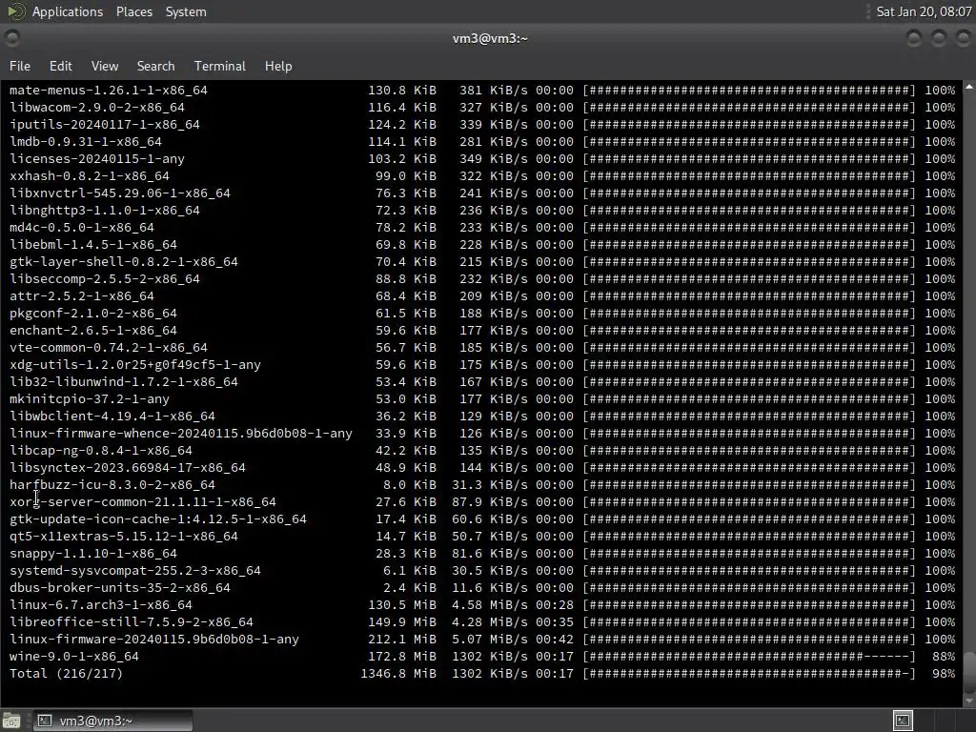Click the lib32-libunwind-1.7.2-1-x86_64 package name
Image resolution: width=976 pixels, height=732 pixels.
tap(124, 382)
